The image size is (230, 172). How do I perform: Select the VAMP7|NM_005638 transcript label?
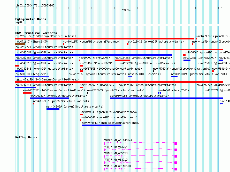pyautogui.click(x=116, y=153)
